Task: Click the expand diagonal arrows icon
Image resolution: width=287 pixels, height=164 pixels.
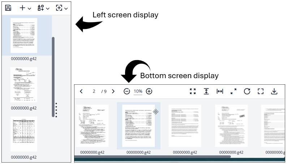Action: 234,91
